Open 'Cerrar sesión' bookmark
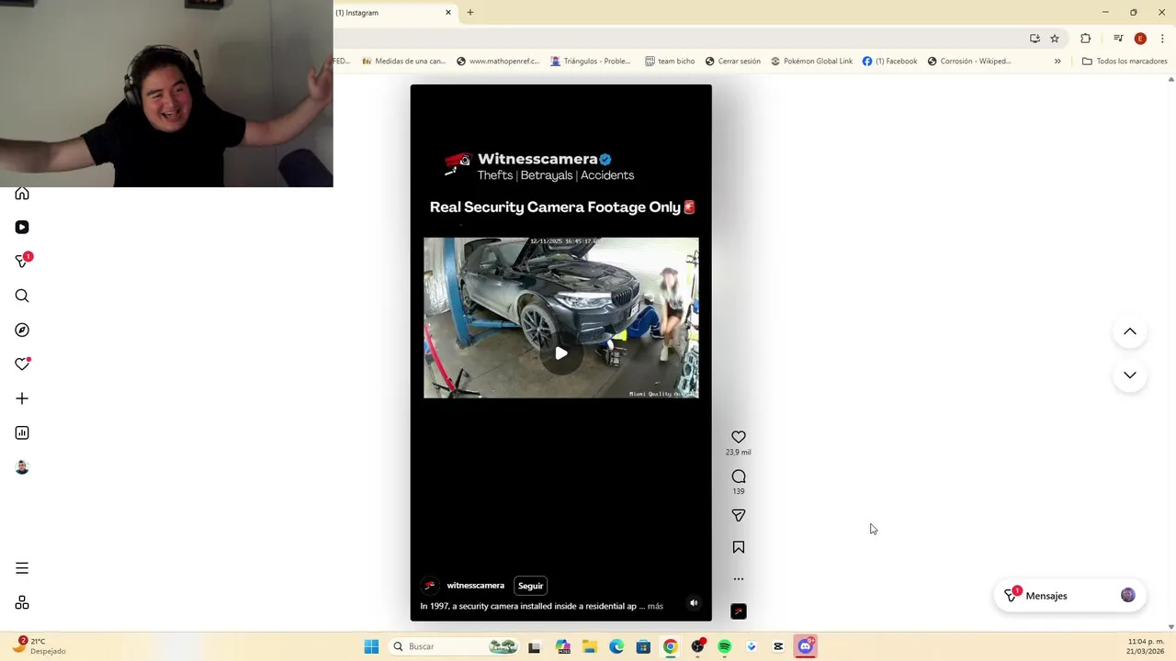The height and width of the screenshot is (661, 1176). (x=733, y=62)
